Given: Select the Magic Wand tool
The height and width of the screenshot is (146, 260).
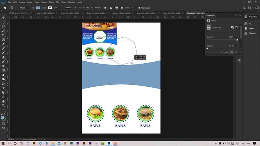Looking at the screenshot, I should [x=3, y=31].
